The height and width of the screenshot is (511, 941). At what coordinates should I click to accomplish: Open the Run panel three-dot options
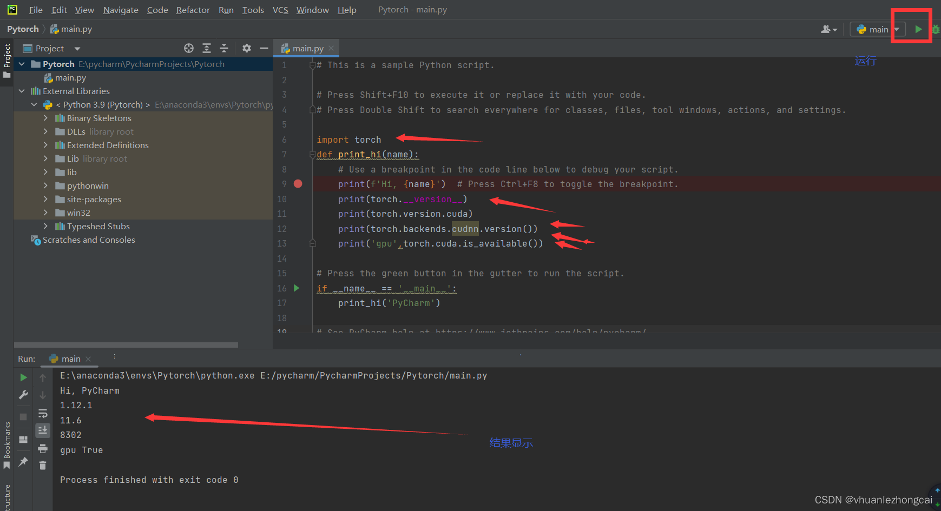click(114, 356)
